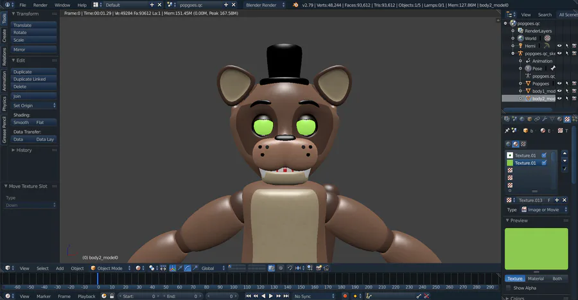Uncheck the green Texture.01 slot checkbox
578x300 pixels.
pos(544,163)
